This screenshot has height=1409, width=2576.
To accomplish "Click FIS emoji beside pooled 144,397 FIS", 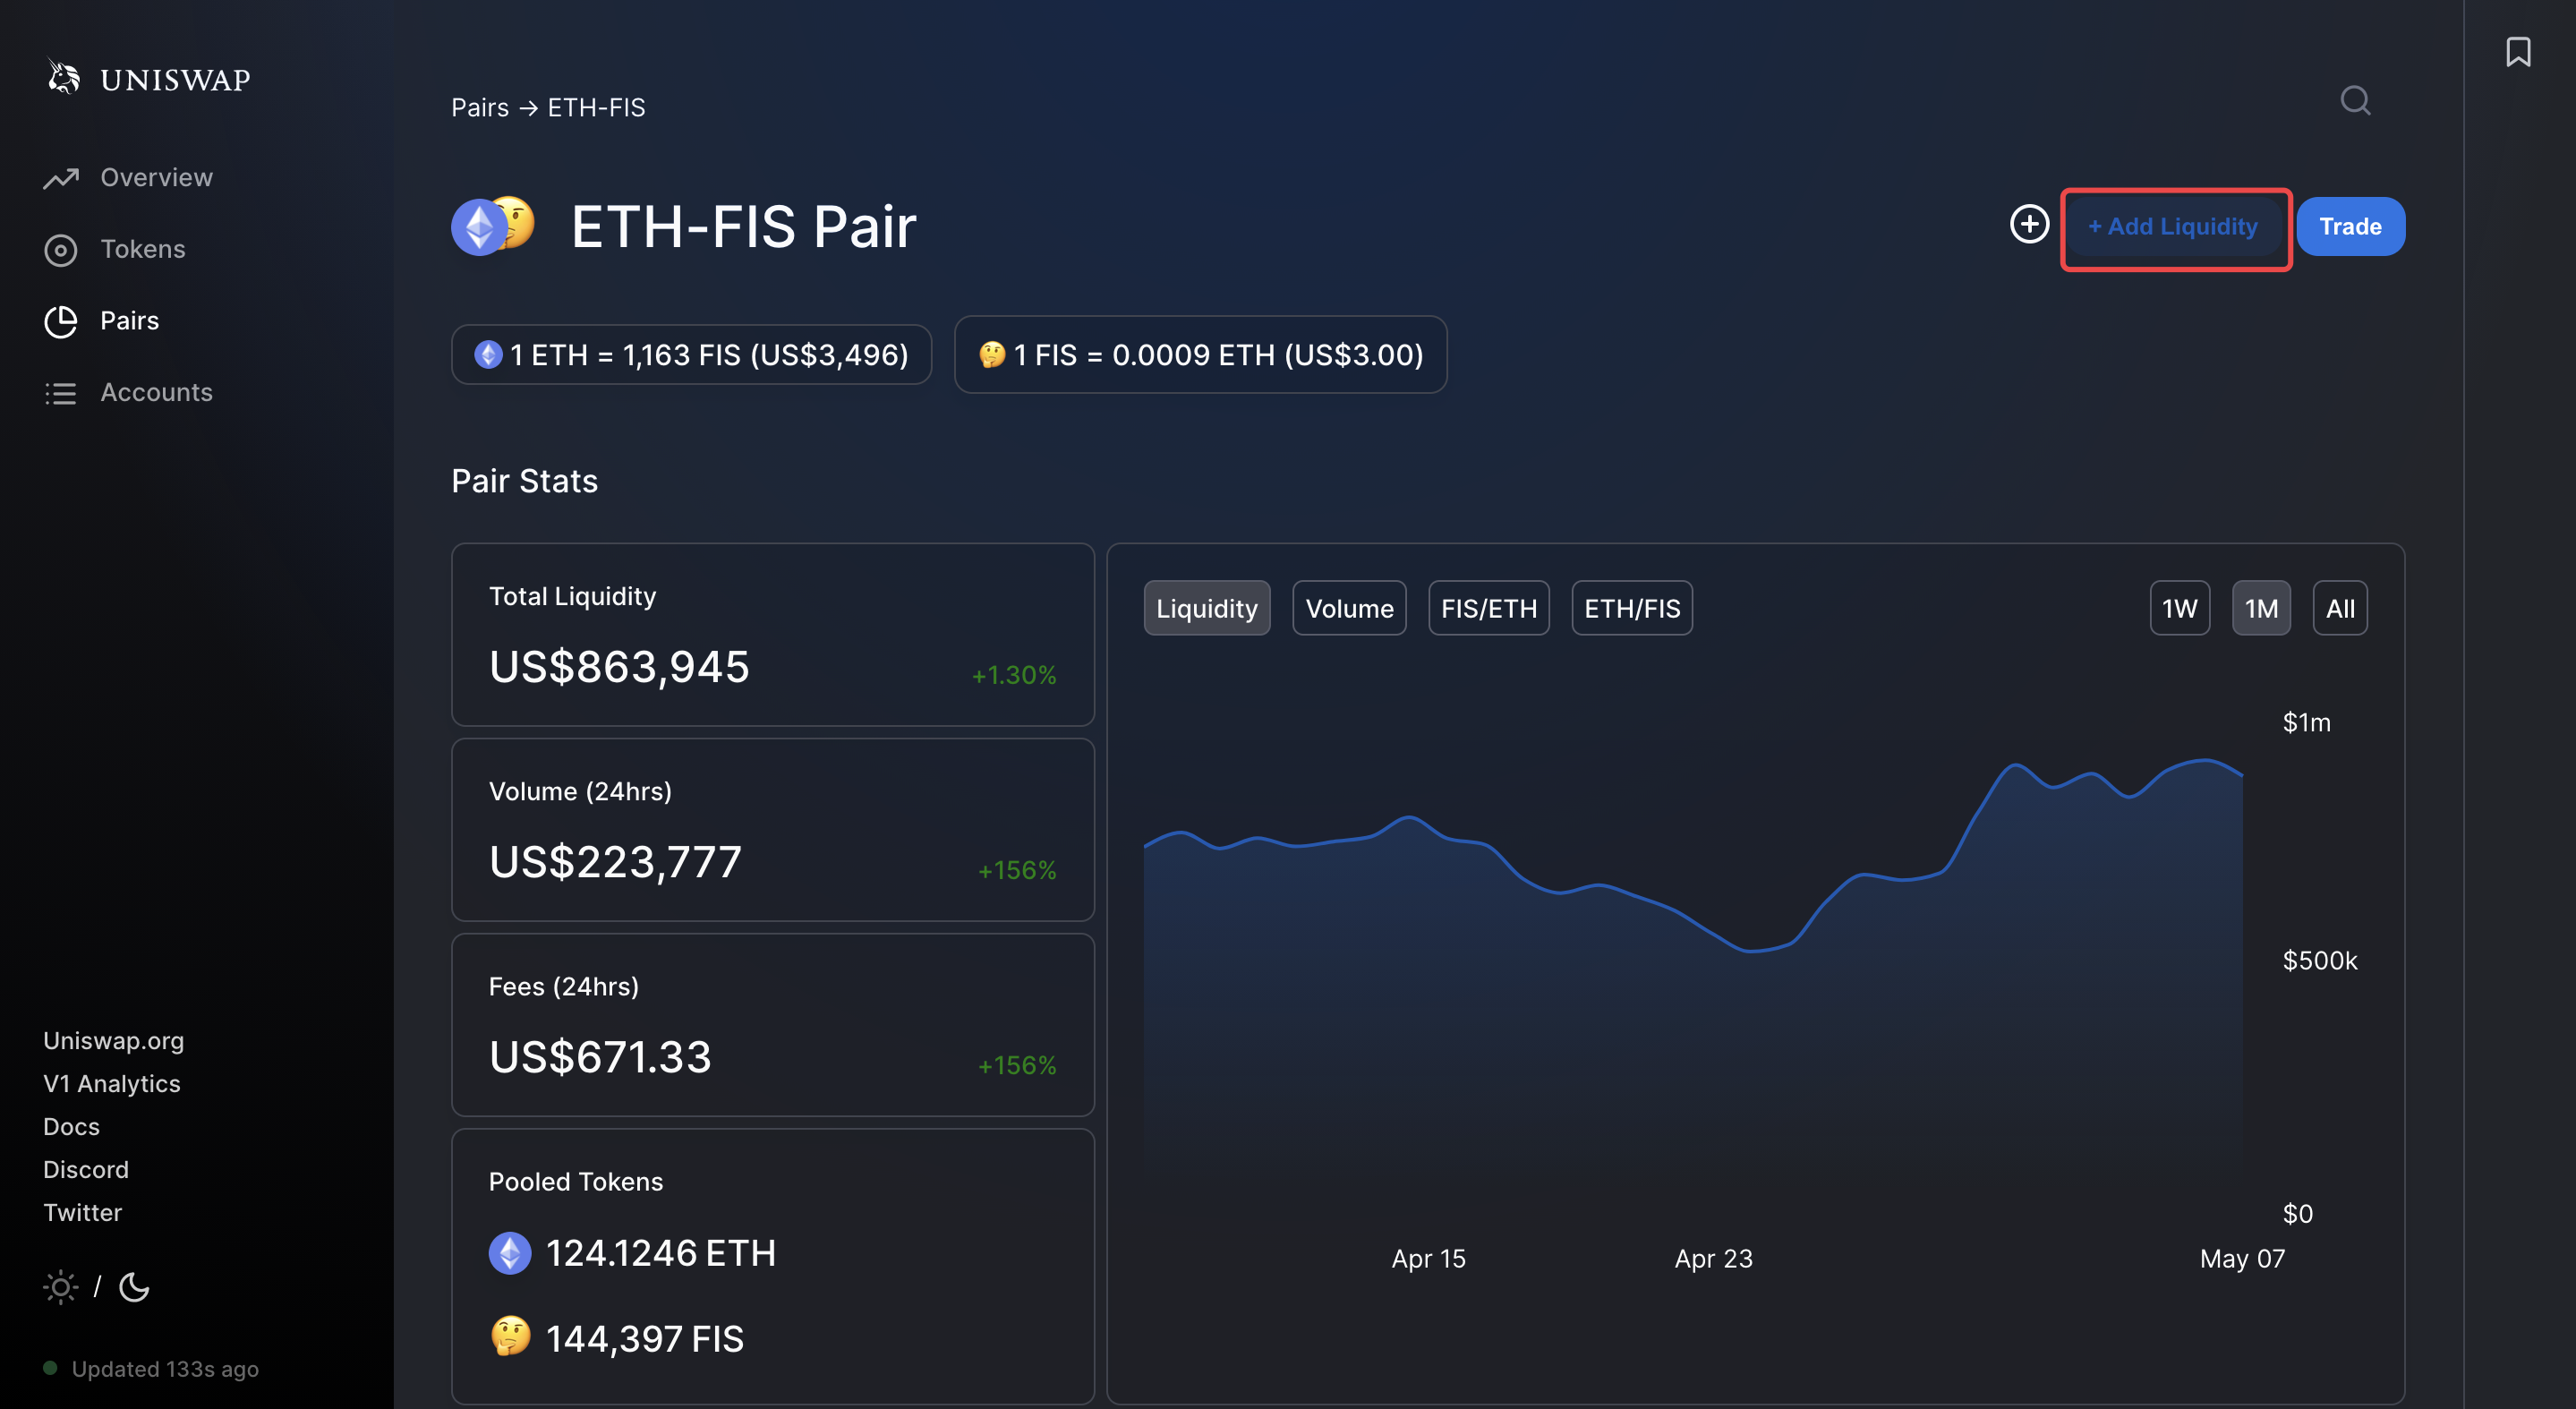I will 510,1336.
